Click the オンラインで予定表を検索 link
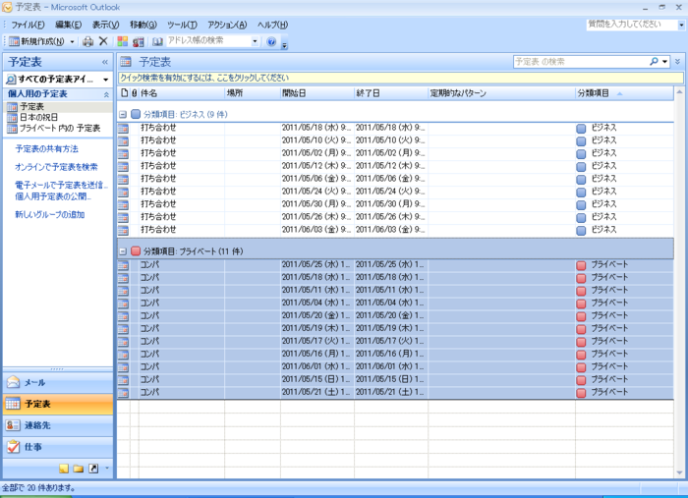Screen dimensions: 688x498 (x=56, y=167)
